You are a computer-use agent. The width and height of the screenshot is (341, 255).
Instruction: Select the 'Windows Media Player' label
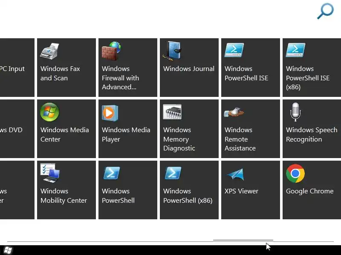[126, 134]
